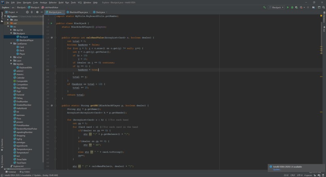This screenshot has height=177, width=326.
Task: Toggle fold marker at the for loop on line 16
Action: click(x=55, y=48)
